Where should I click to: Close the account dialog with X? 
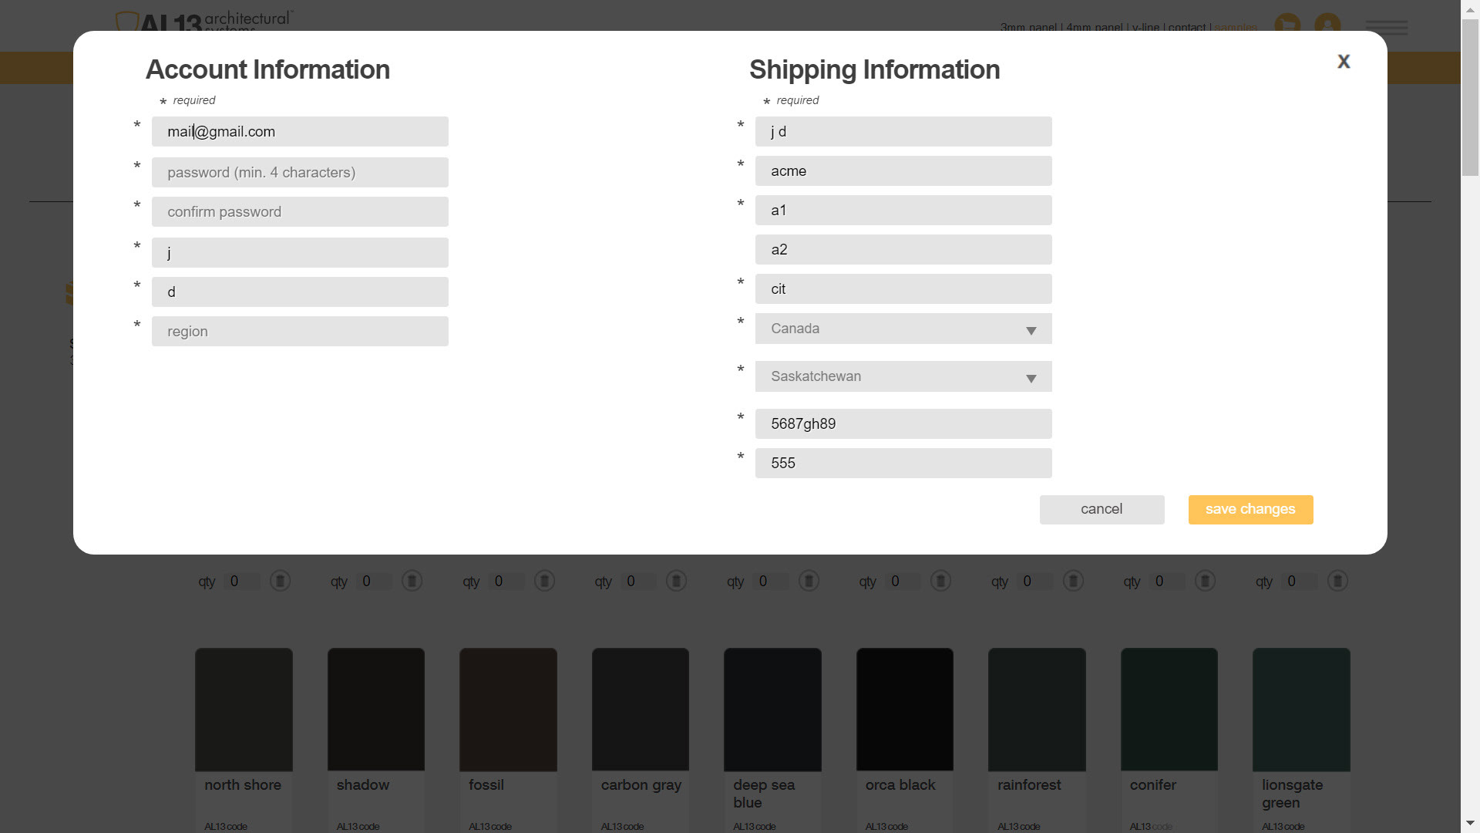tap(1344, 62)
